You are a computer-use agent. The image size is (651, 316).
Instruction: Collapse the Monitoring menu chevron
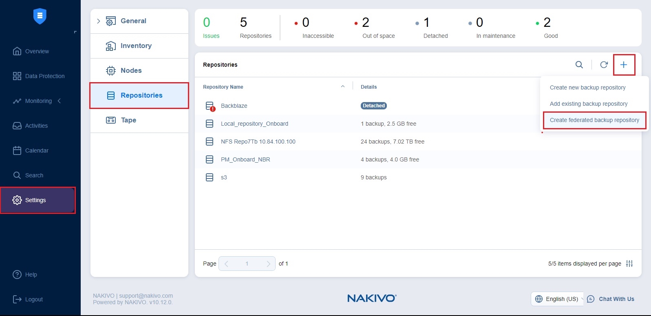(x=60, y=101)
